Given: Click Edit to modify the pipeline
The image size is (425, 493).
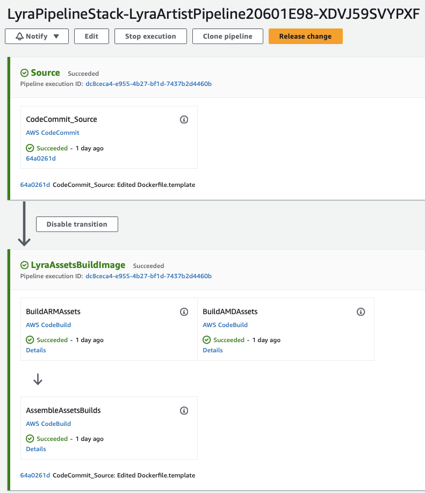Looking at the screenshot, I should click(91, 36).
